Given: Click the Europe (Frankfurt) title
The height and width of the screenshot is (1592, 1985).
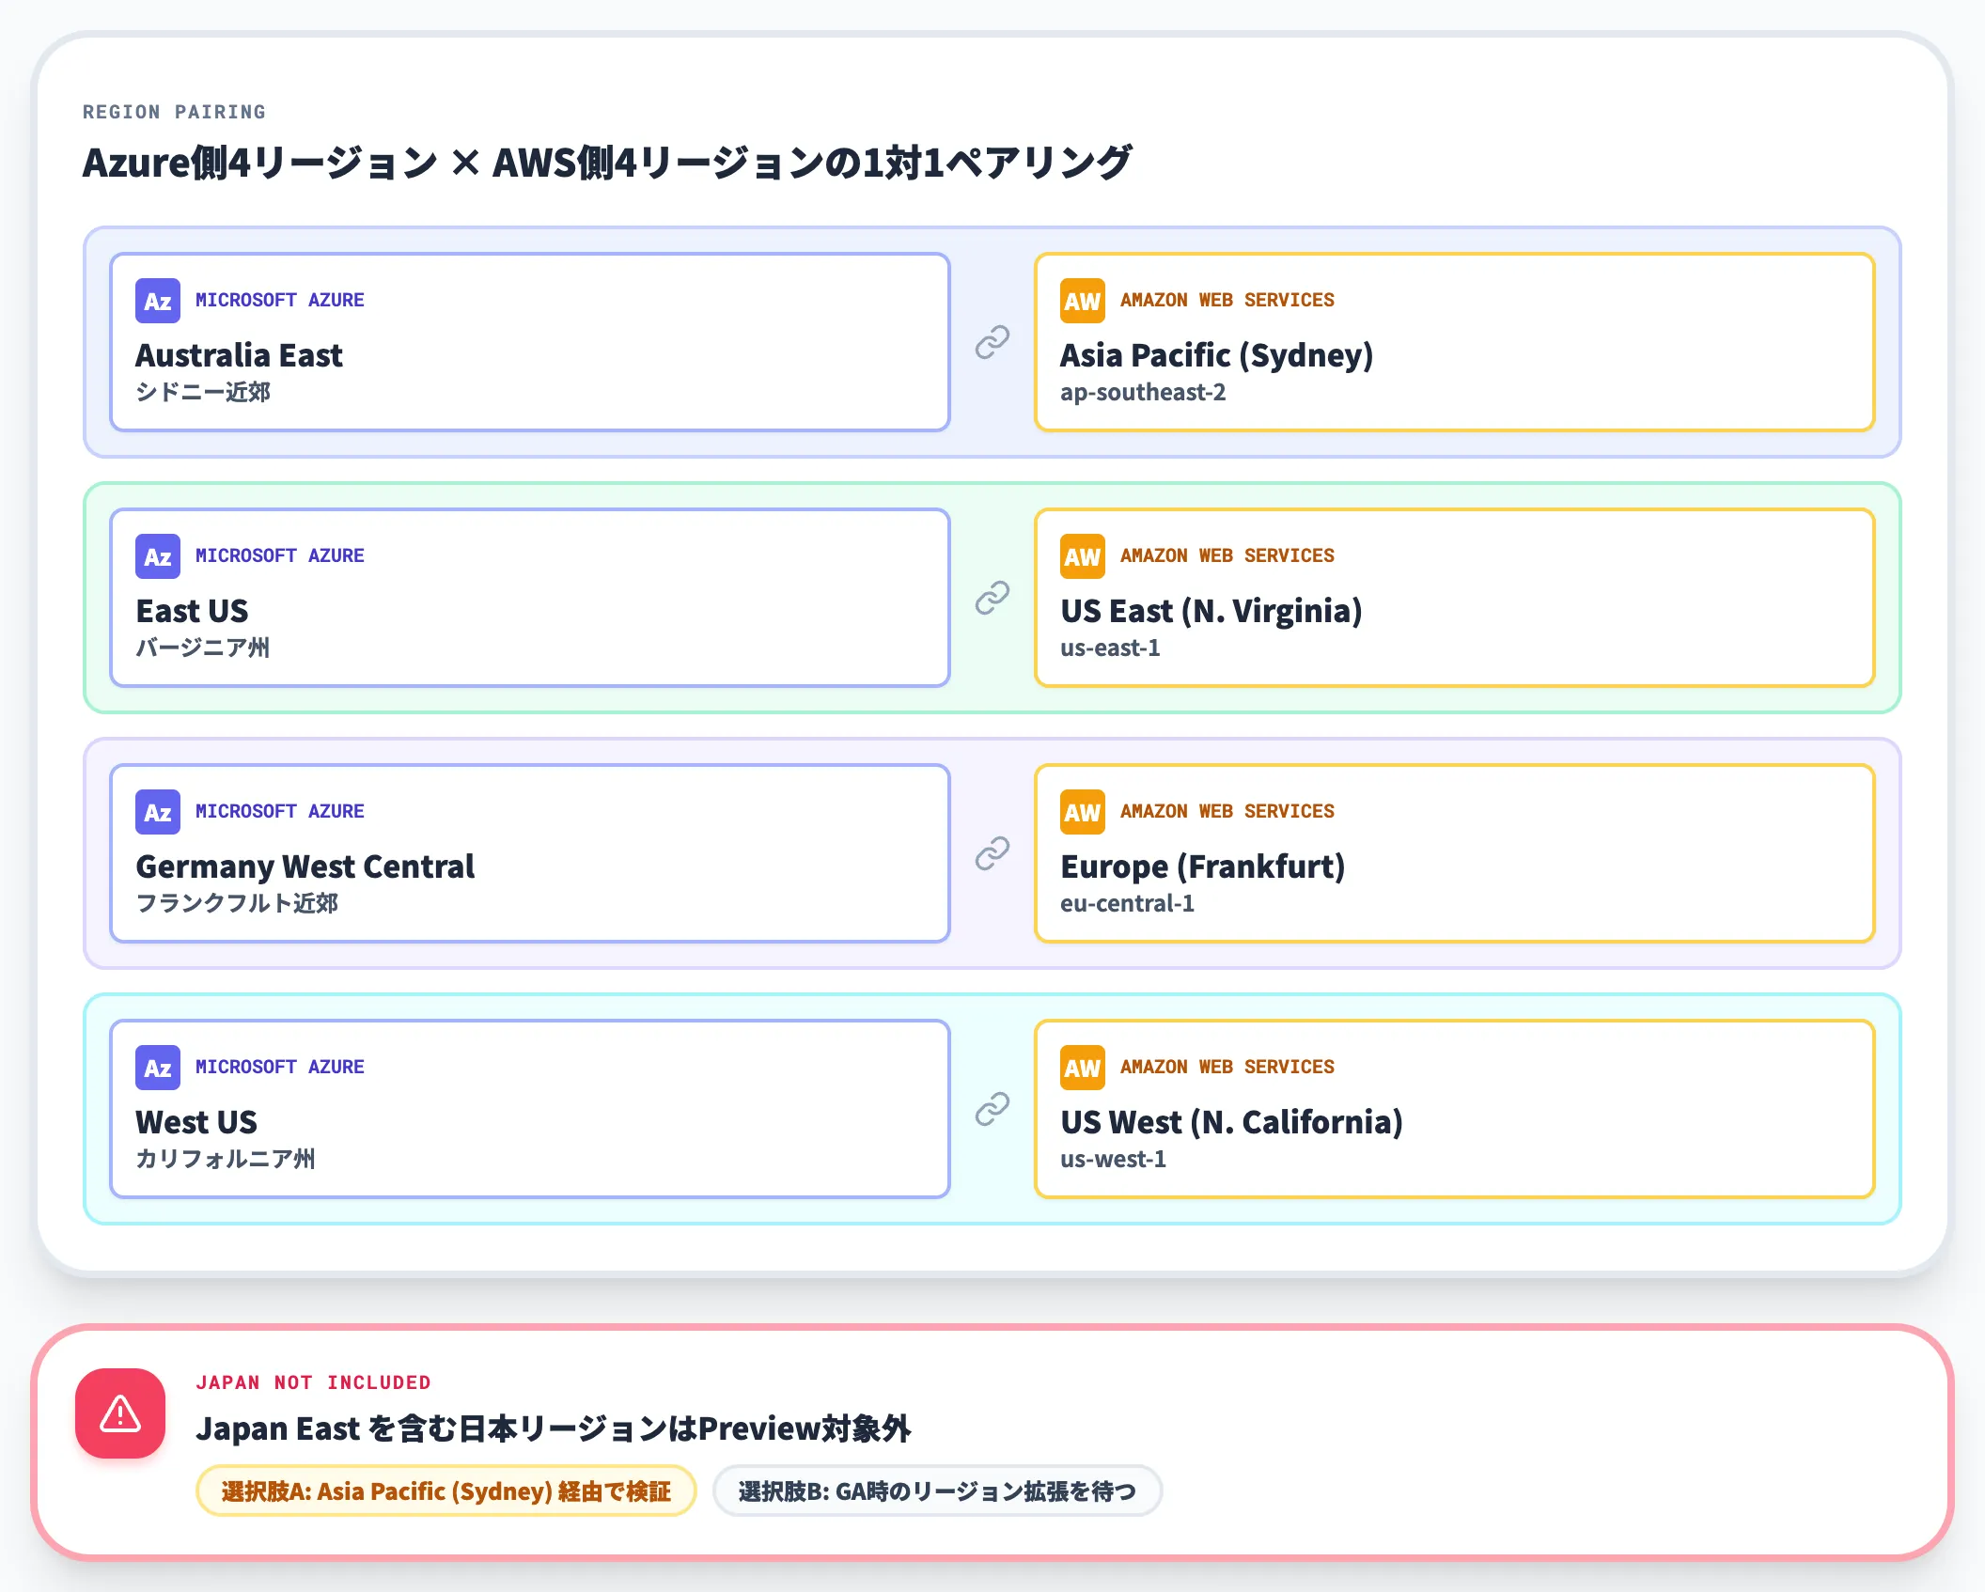Looking at the screenshot, I should pos(1203,866).
